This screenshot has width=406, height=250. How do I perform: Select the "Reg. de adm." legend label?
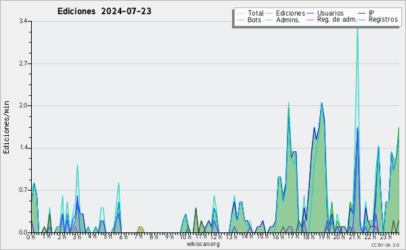(337, 20)
